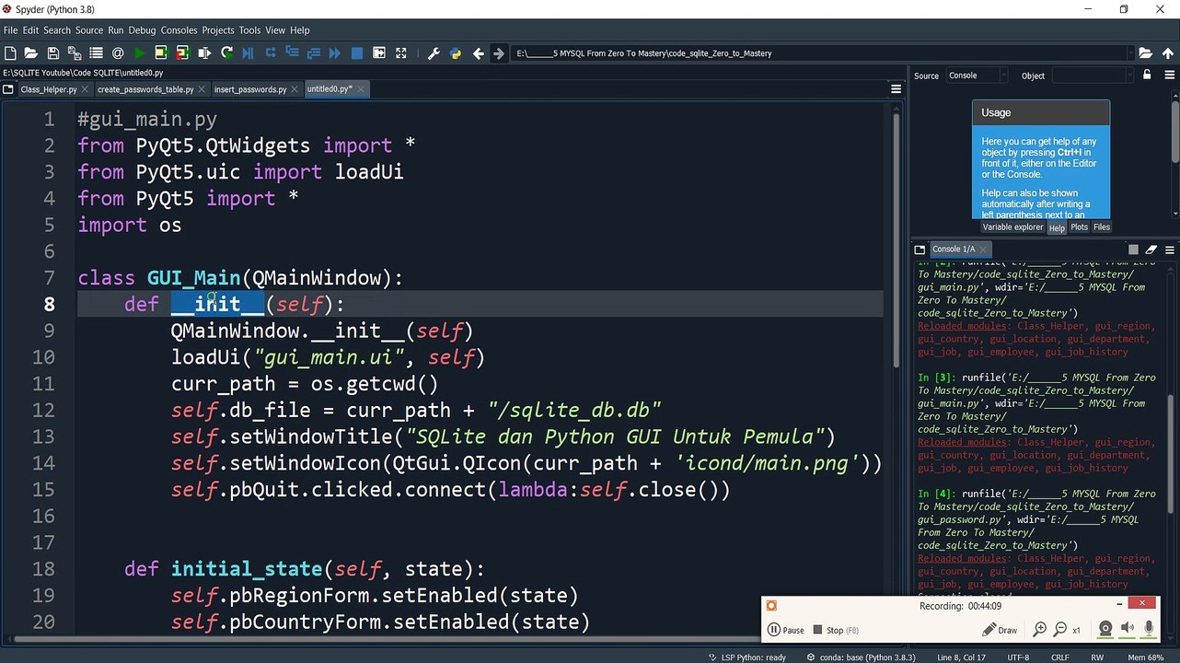Viewport: 1180px width, 663px height.
Task: Open the Preferences wrench icon
Action: click(434, 53)
